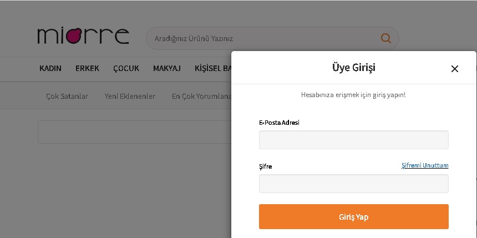Click the orange Giriş Yap button
This screenshot has width=477, height=238.
coord(353,217)
